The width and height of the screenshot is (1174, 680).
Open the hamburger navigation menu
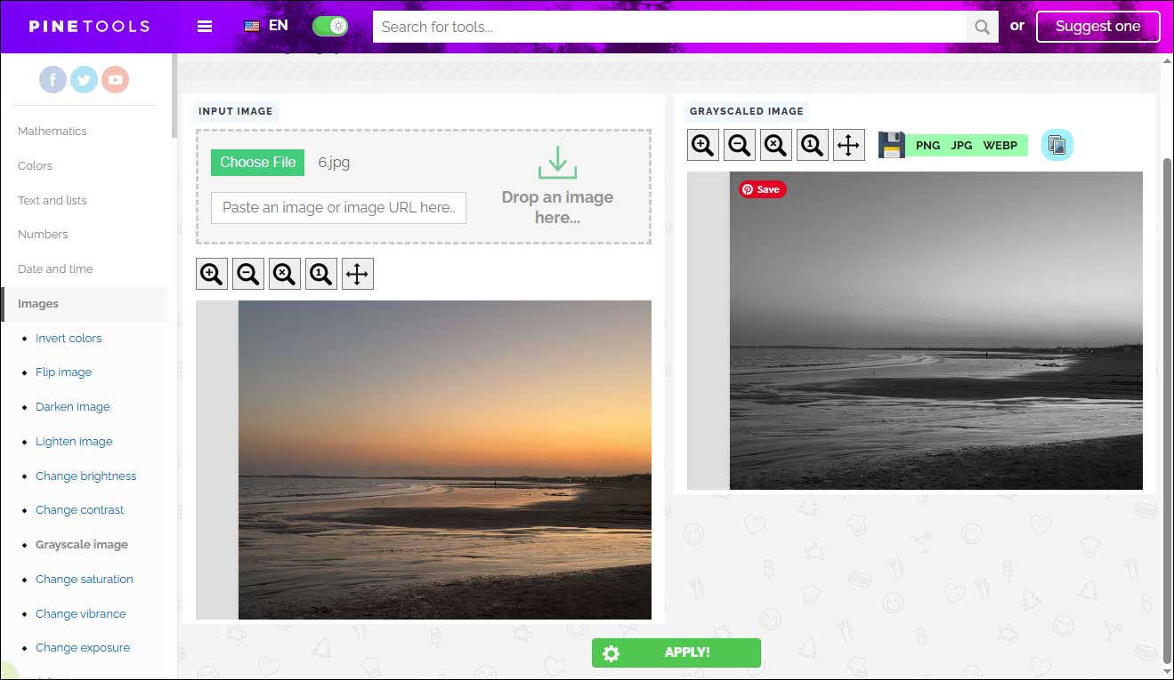coord(205,26)
